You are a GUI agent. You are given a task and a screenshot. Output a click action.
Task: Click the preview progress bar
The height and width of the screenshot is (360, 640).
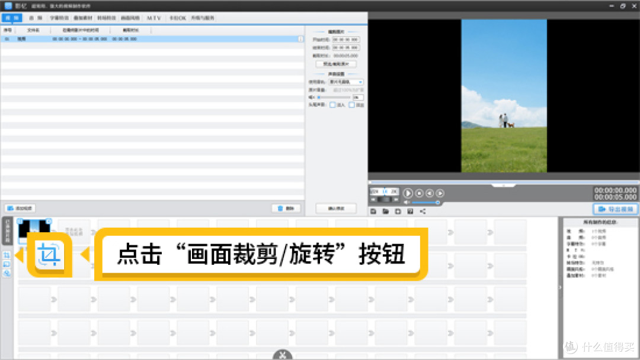(504, 182)
